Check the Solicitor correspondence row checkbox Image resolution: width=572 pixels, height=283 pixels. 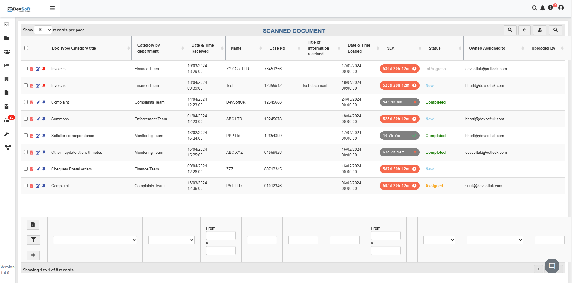pyautogui.click(x=26, y=136)
